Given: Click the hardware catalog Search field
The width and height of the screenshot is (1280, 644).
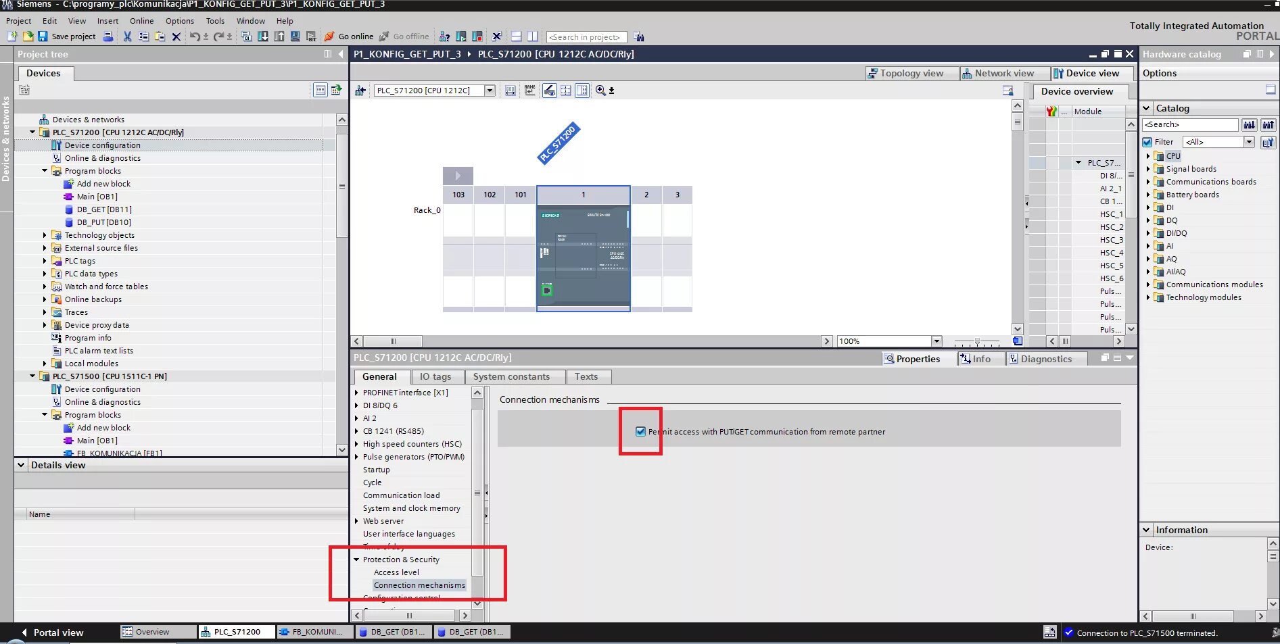Looking at the screenshot, I should click(x=1190, y=124).
